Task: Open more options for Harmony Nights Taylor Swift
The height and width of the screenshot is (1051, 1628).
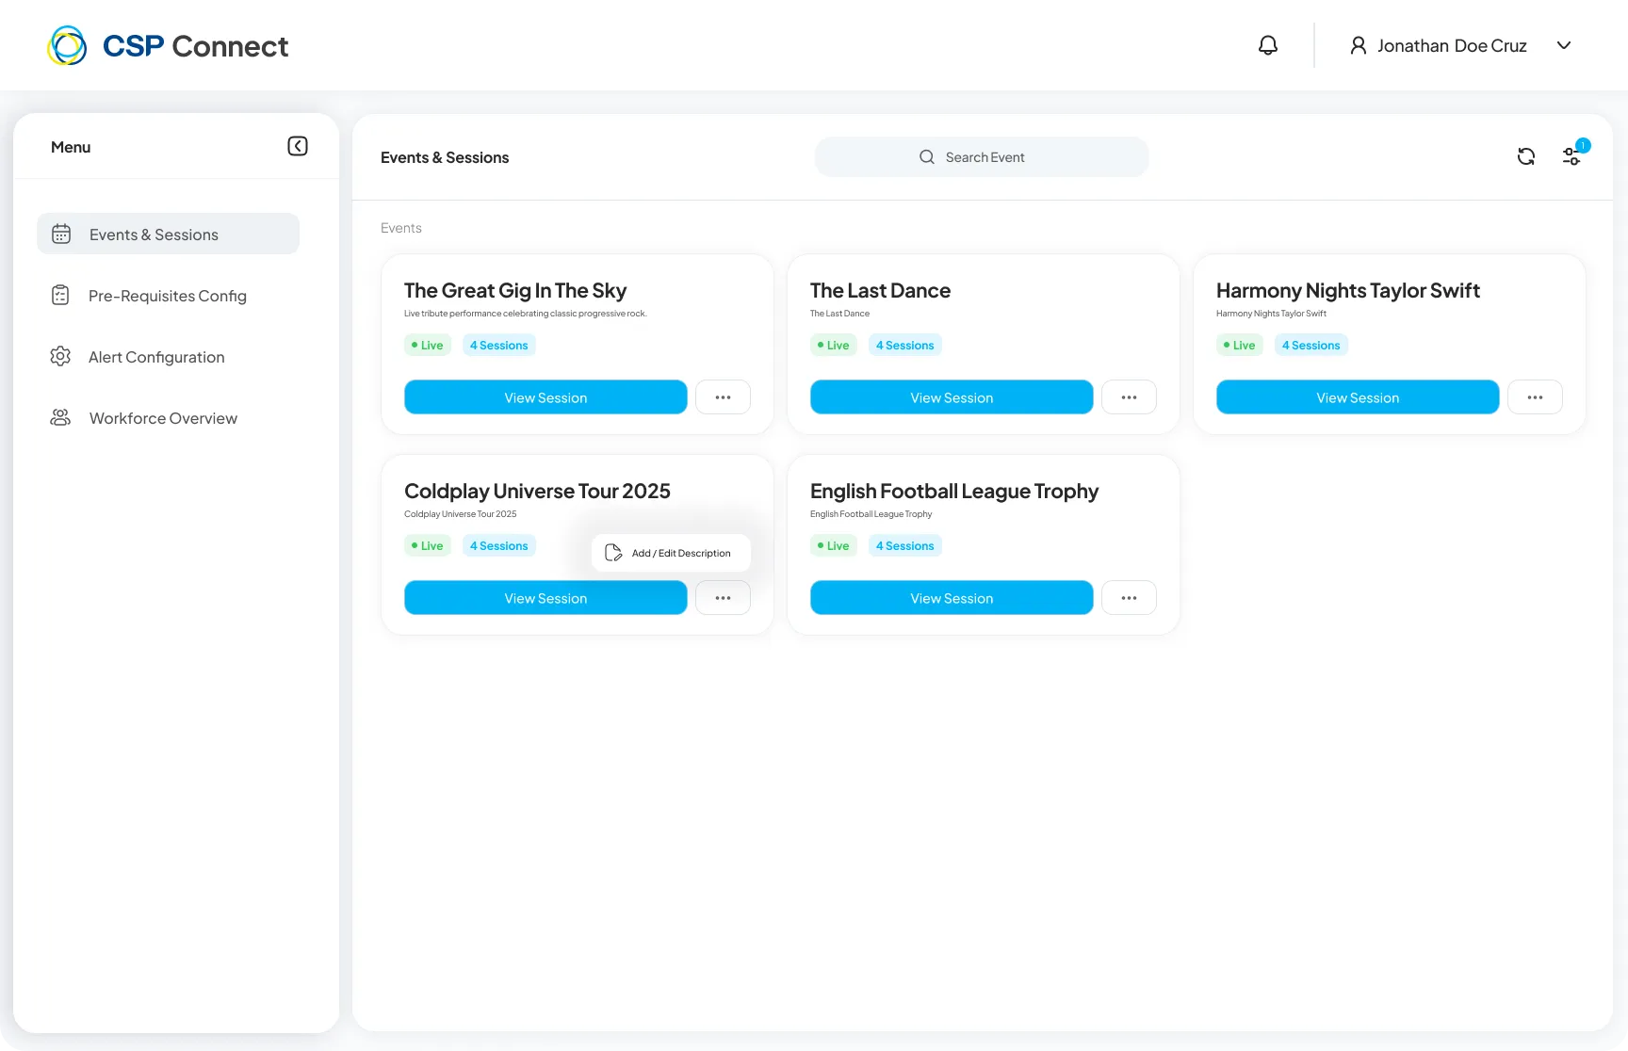Action: coord(1535,397)
